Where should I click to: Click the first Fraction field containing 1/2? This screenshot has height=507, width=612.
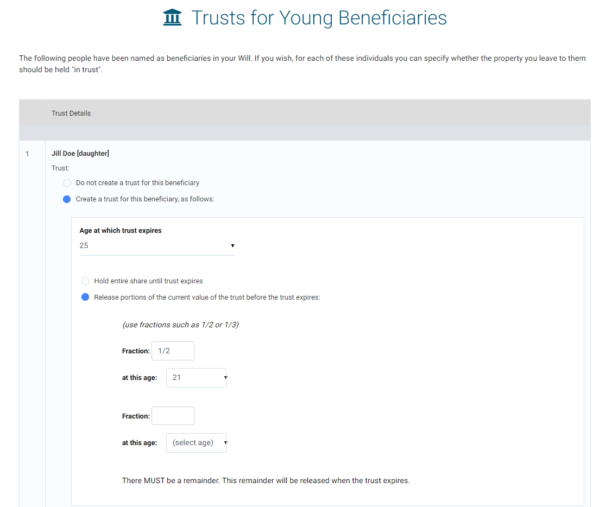(173, 351)
